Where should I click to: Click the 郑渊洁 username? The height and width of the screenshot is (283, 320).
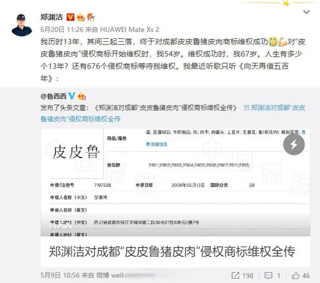[52, 17]
